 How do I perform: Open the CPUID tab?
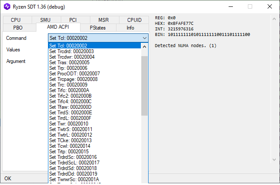click(134, 20)
